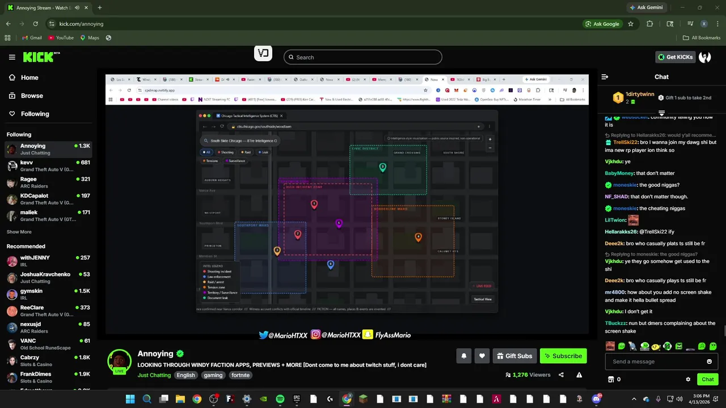Image resolution: width=726 pixels, height=408 pixels.
Task: Collapse the chat panel with the arrow icon
Action: 605,76
